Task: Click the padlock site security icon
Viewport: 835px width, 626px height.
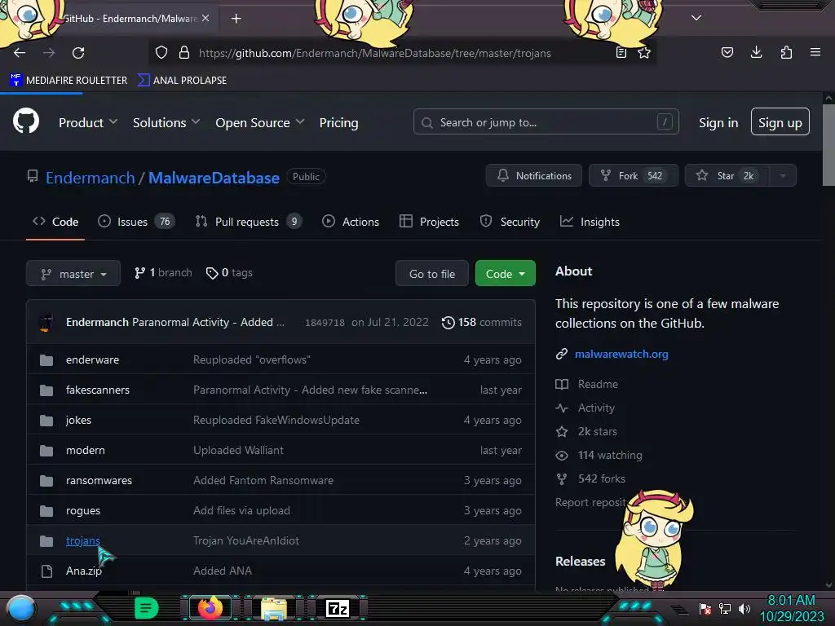Action: pyautogui.click(x=184, y=53)
